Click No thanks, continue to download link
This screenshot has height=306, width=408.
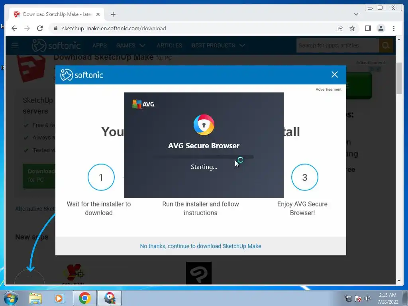point(200,246)
